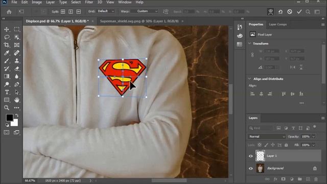Image resolution: width=327 pixels, height=184 pixels.
Task: Open the Fill dropdown arrow
Action: point(313,145)
